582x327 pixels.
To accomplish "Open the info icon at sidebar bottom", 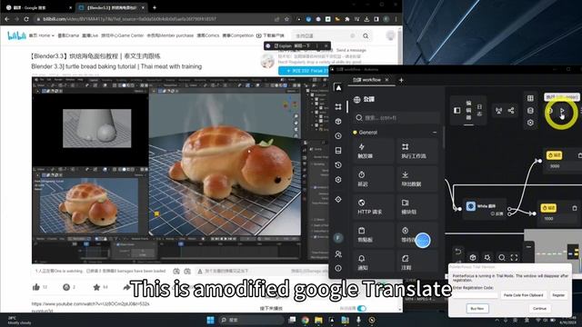I will tap(338, 268).
